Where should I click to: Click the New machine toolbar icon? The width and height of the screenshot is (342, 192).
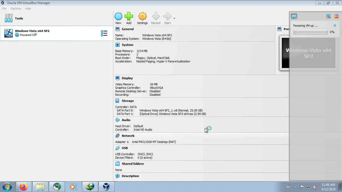click(x=118, y=17)
